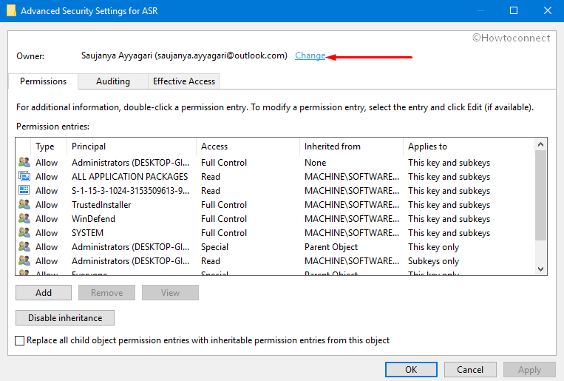Click the Disable inheritance button
The height and width of the screenshot is (381, 564).
pyautogui.click(x=65, y=317)
